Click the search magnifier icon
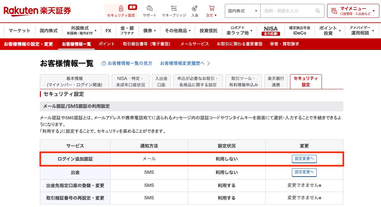The image size is (381, 207). click(x=318, y=11)
